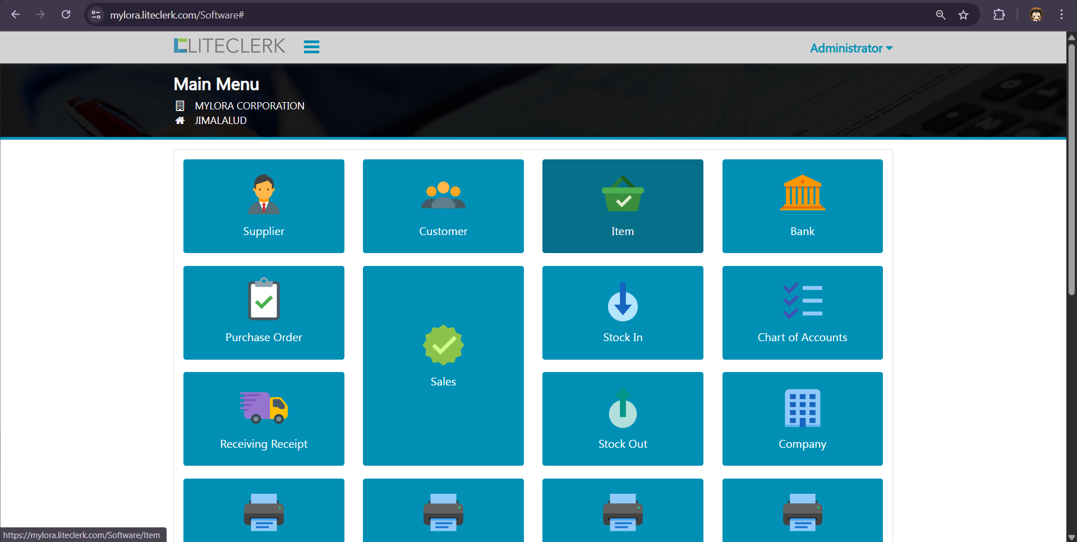Open the Customer module tile
This screenshot has width=1077, height=542.
[x=443, y=206]
